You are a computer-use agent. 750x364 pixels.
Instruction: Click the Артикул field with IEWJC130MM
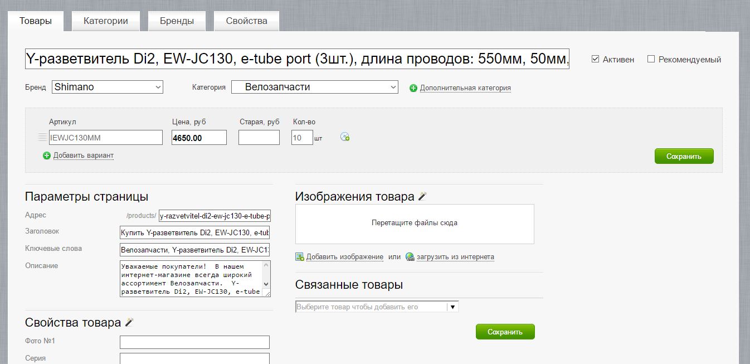point(106,137)
